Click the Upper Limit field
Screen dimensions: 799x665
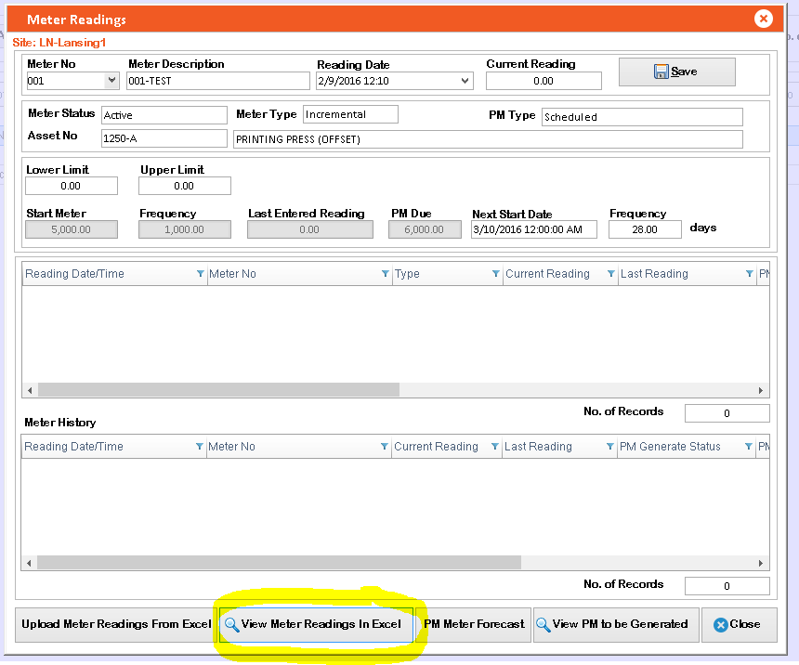[x=185, y=186]
